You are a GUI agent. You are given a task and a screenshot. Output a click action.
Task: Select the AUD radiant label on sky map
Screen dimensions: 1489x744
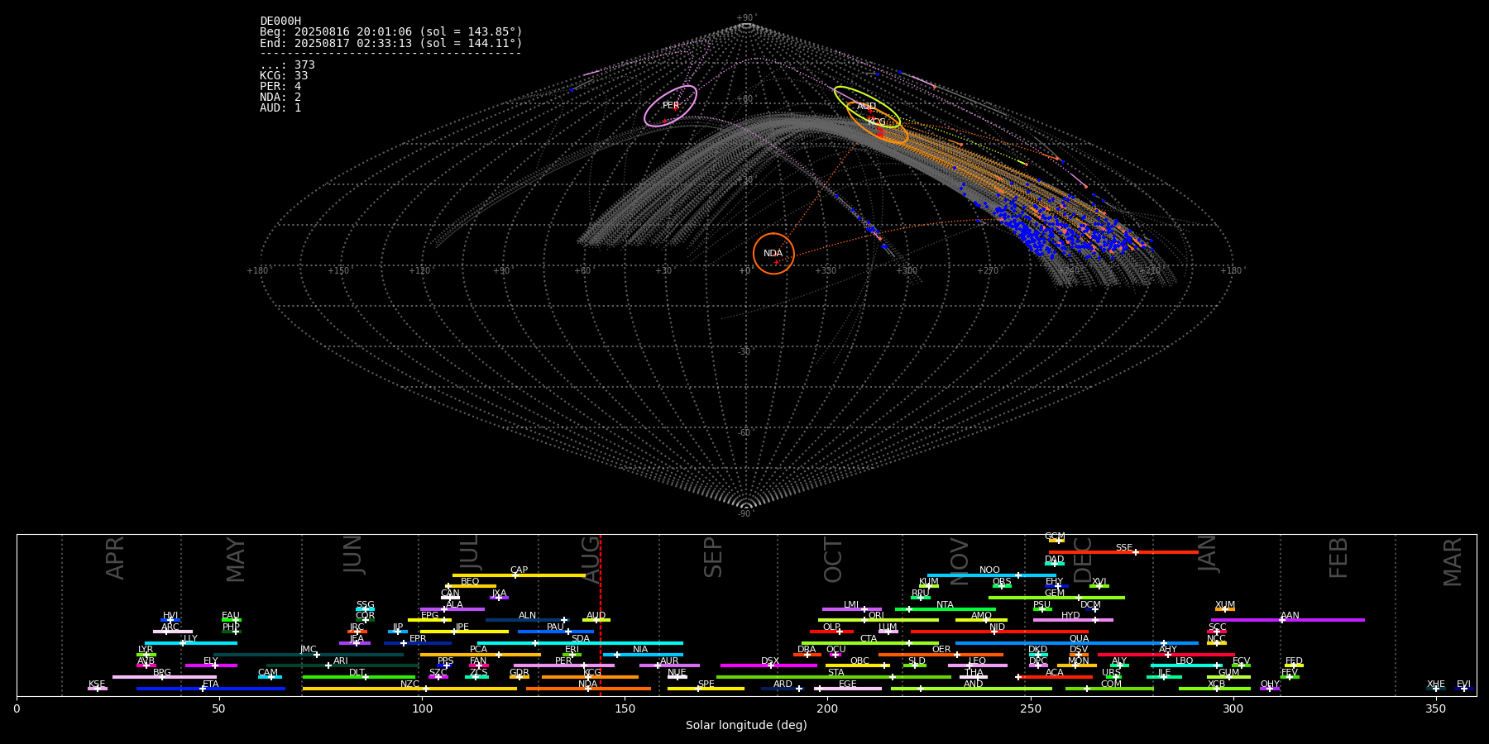pos(866,107)
